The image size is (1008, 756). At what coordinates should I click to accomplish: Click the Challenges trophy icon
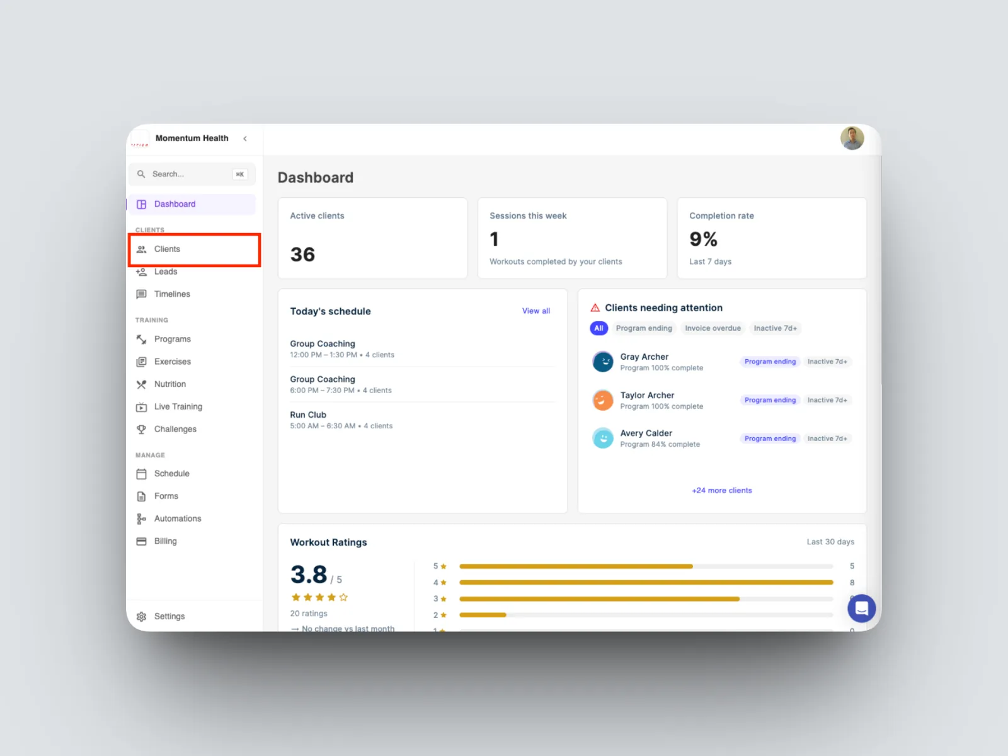pos(141,429)
